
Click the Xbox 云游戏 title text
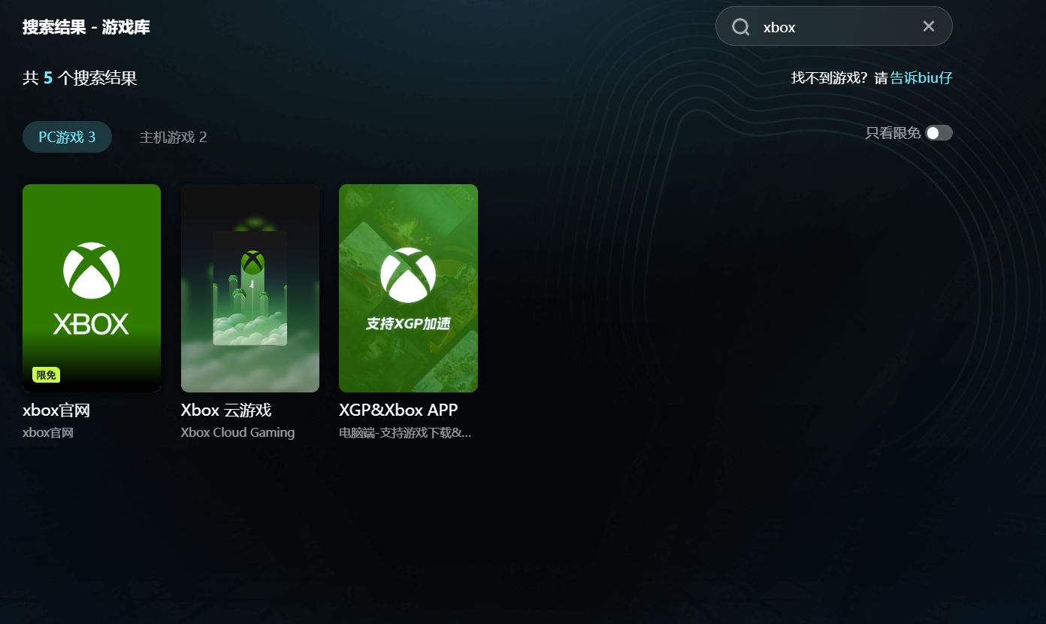click(x=226, y=410)
